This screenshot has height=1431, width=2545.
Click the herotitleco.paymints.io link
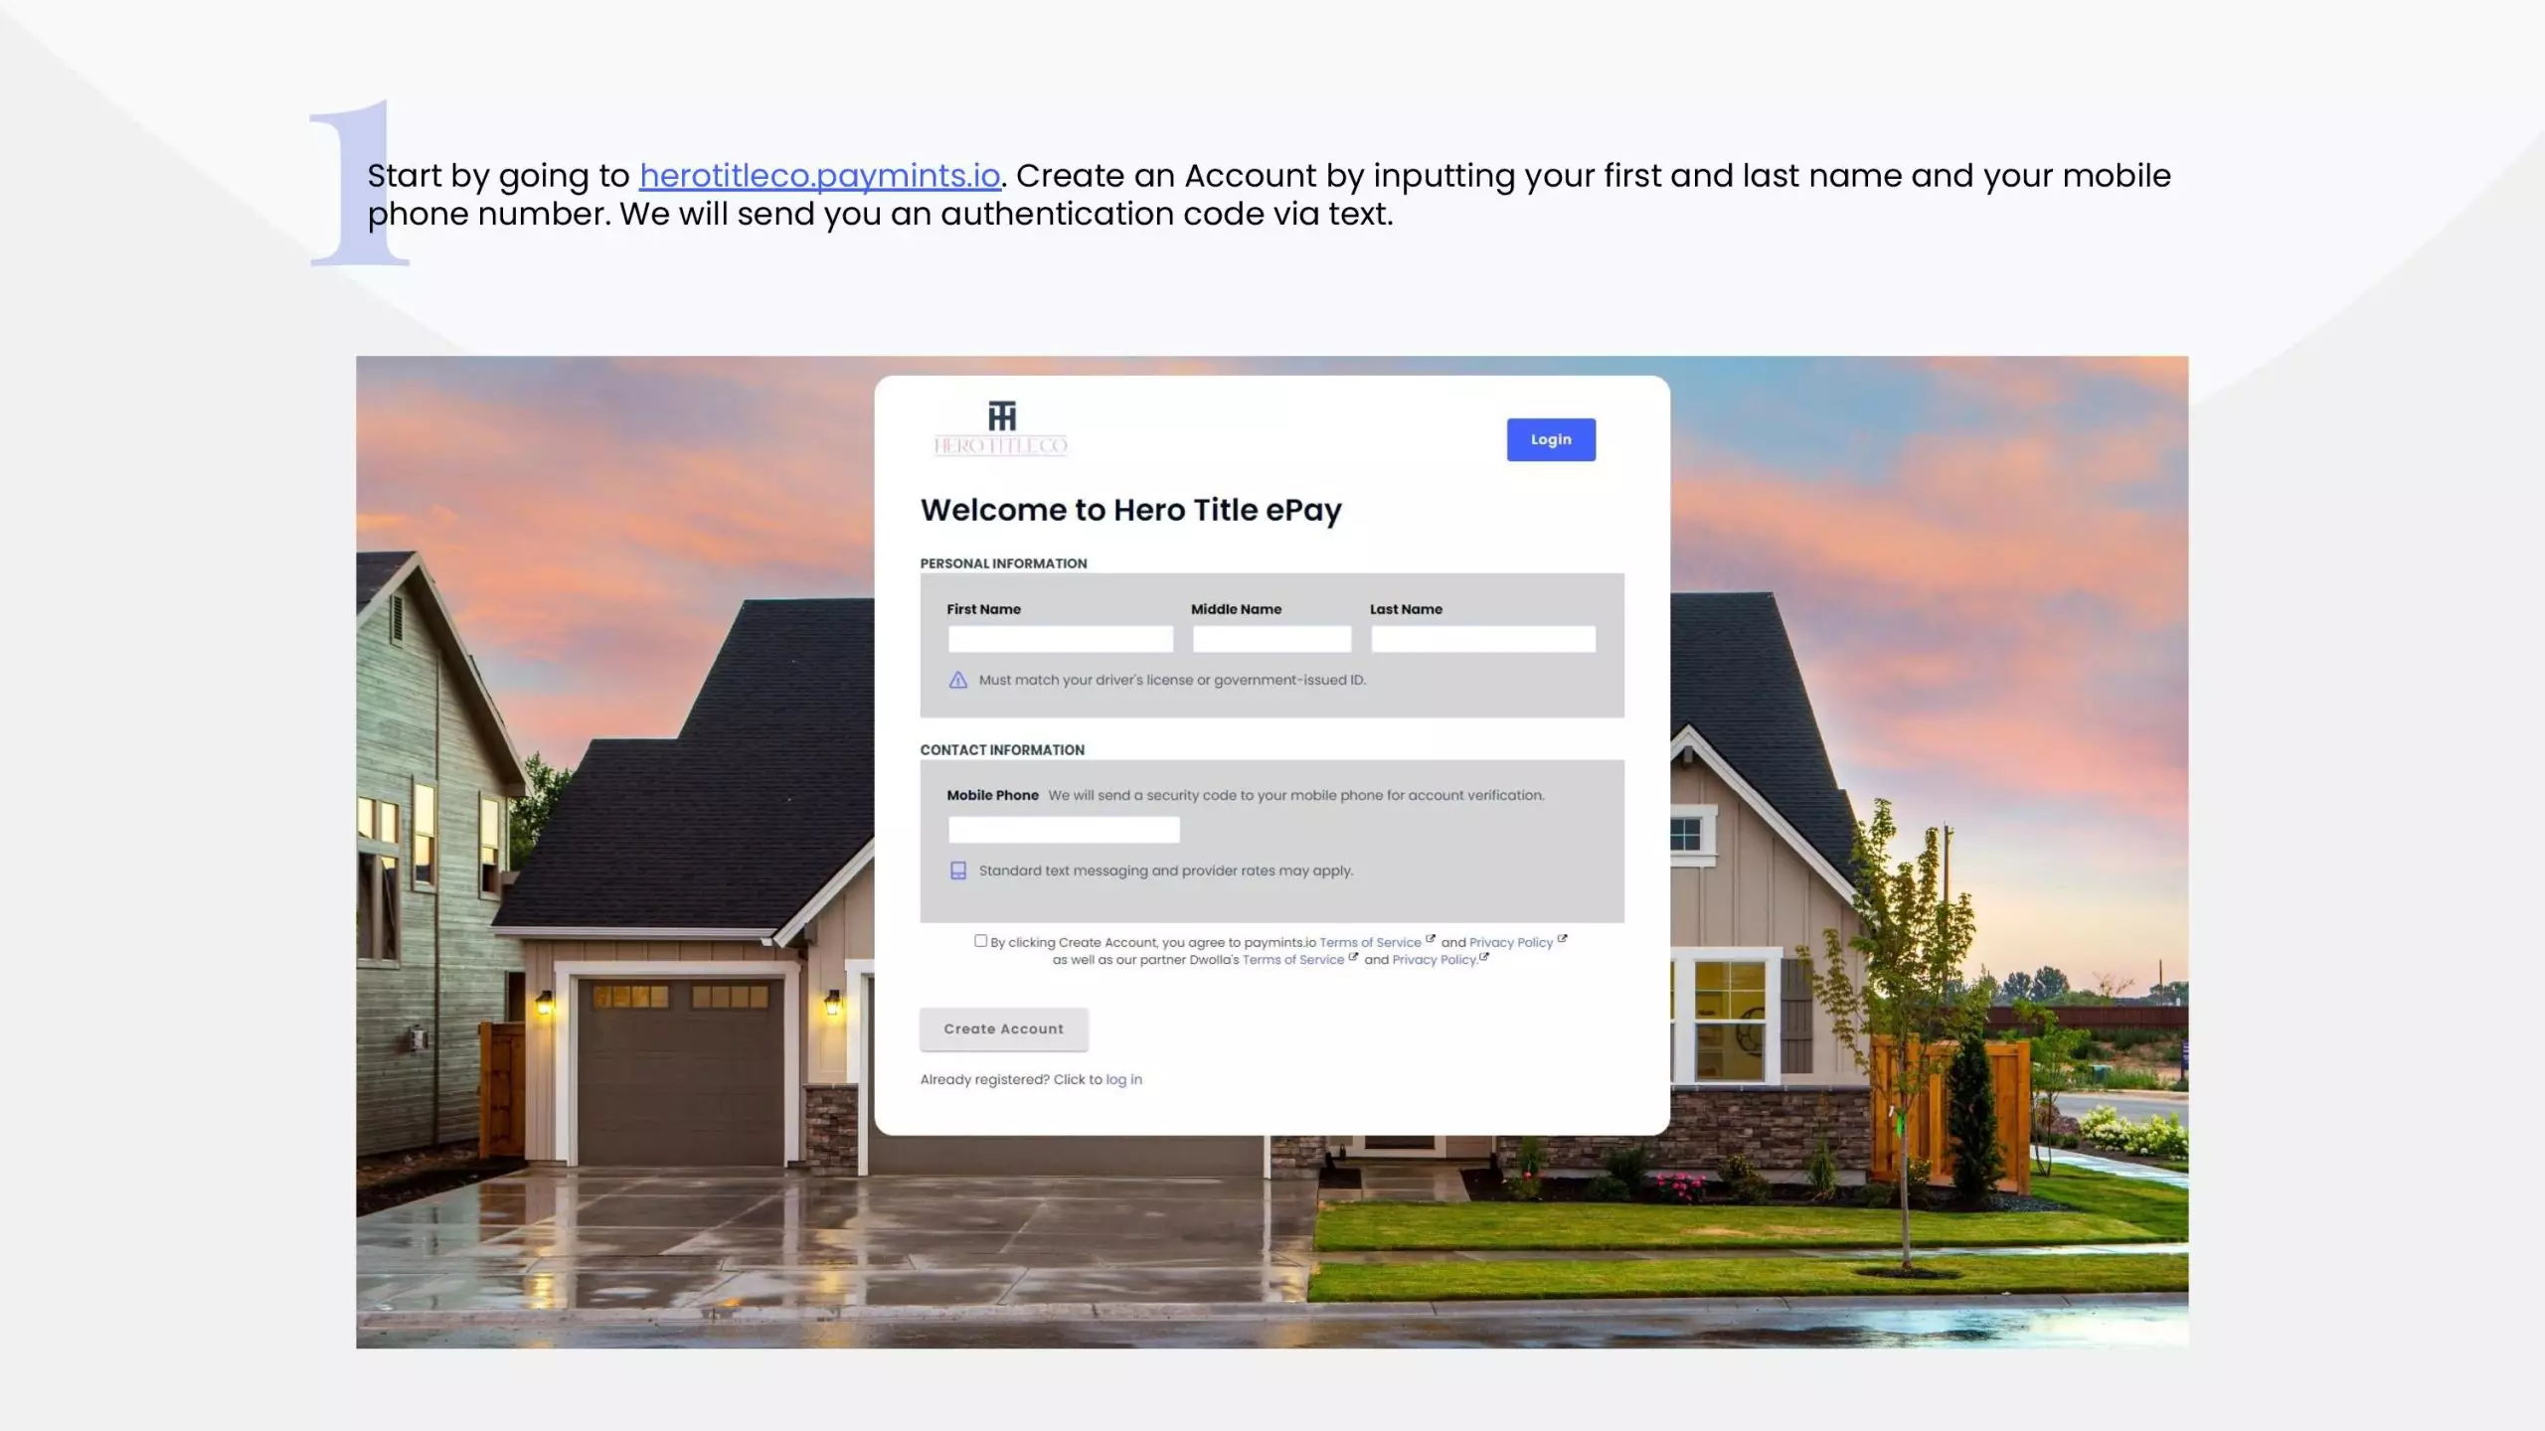[820, 175]
